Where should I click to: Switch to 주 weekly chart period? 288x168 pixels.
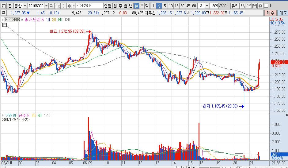point(120,6)
